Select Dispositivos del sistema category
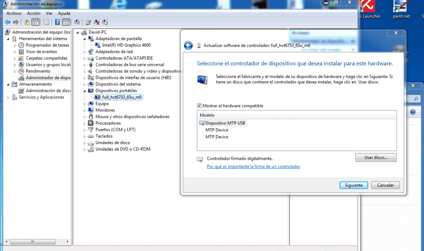Screen dimensions: 424x251 point(118,84)
